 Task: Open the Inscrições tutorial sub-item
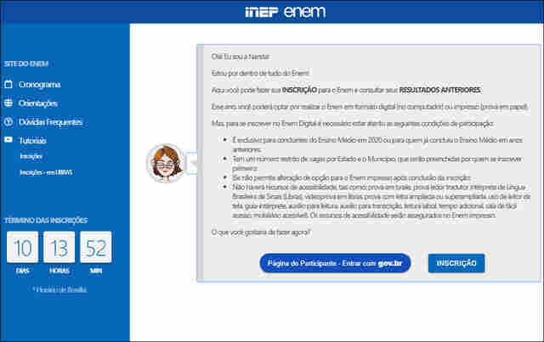pos(31,156)
